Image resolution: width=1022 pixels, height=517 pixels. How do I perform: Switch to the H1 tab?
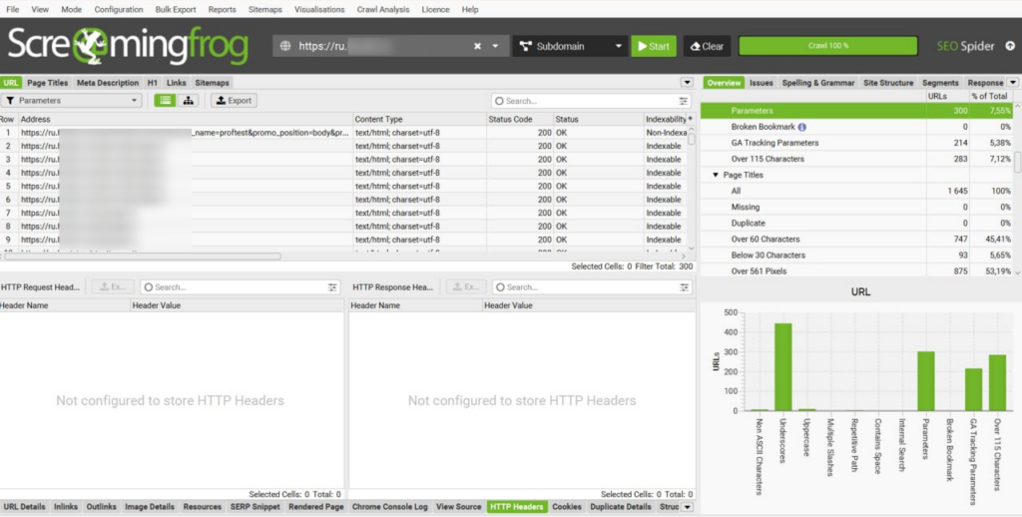coord(153,83)
